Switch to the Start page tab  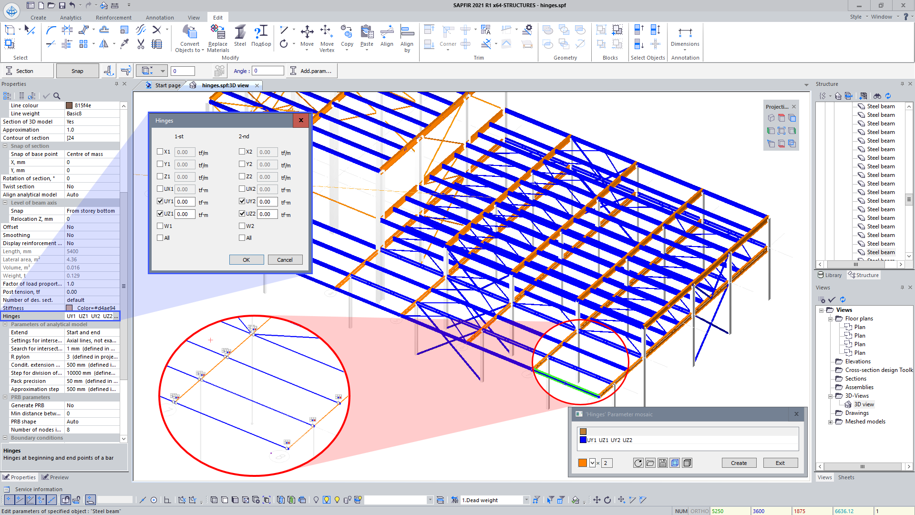(x=167, y=85)
